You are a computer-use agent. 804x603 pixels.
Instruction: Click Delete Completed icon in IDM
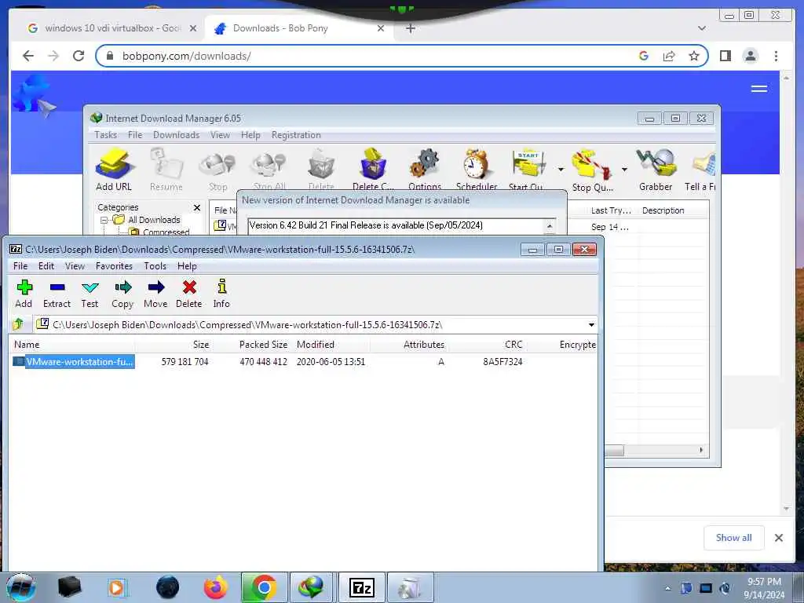[x=373, y=170]
